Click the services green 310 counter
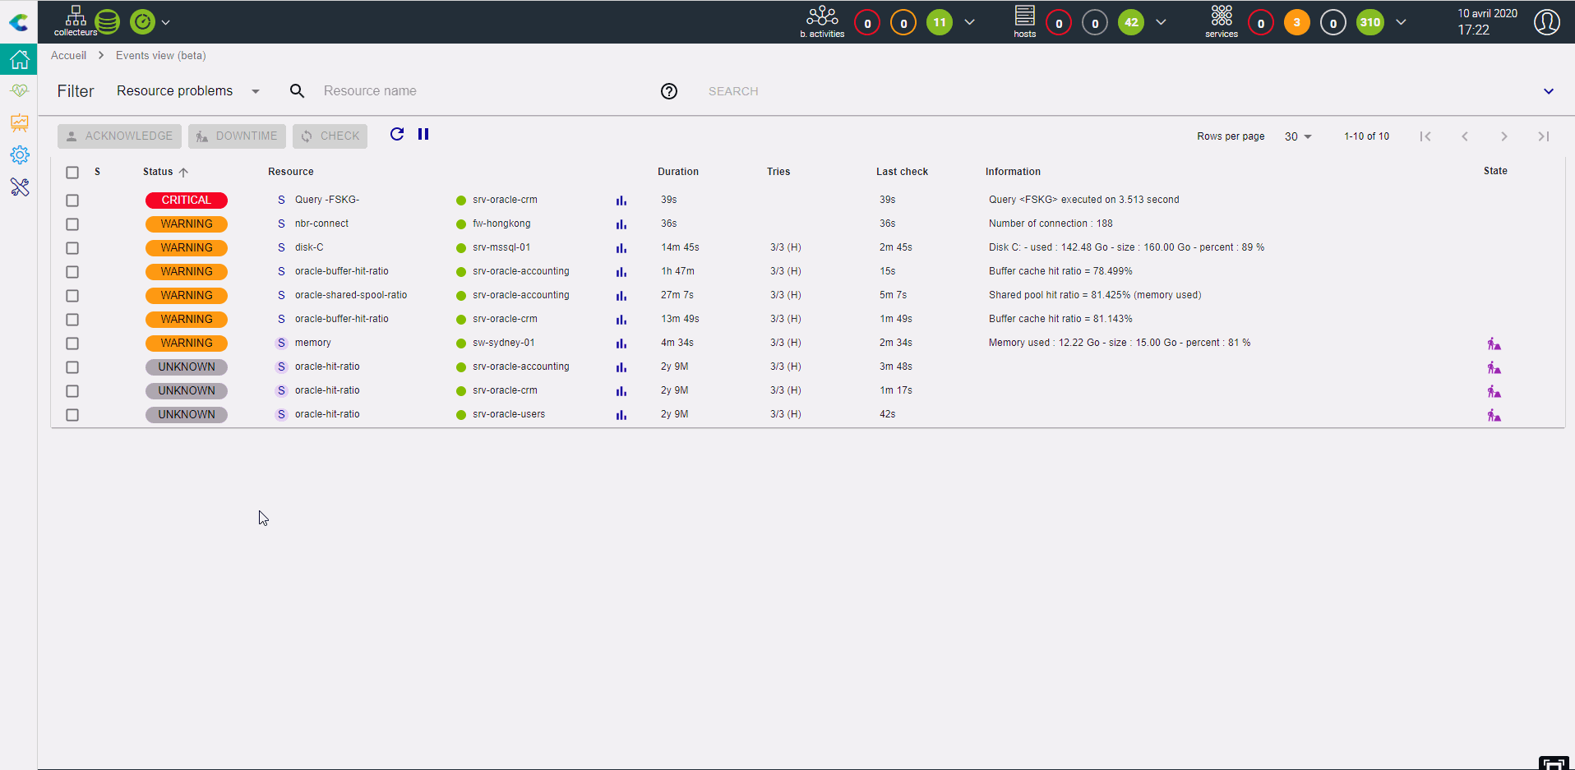The height and width of the screenshot is (770, 1575). click(1369, 22)
